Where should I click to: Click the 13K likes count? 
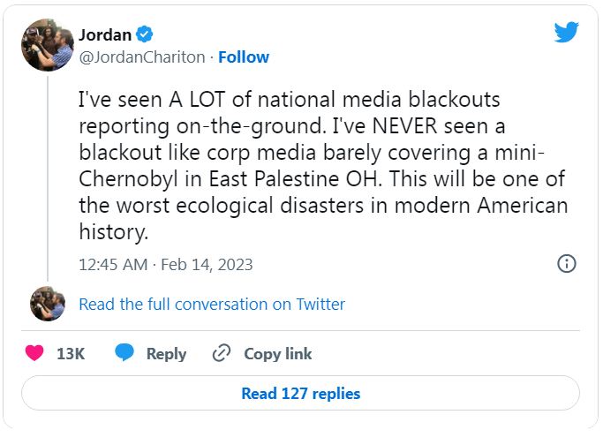point(71,354)
